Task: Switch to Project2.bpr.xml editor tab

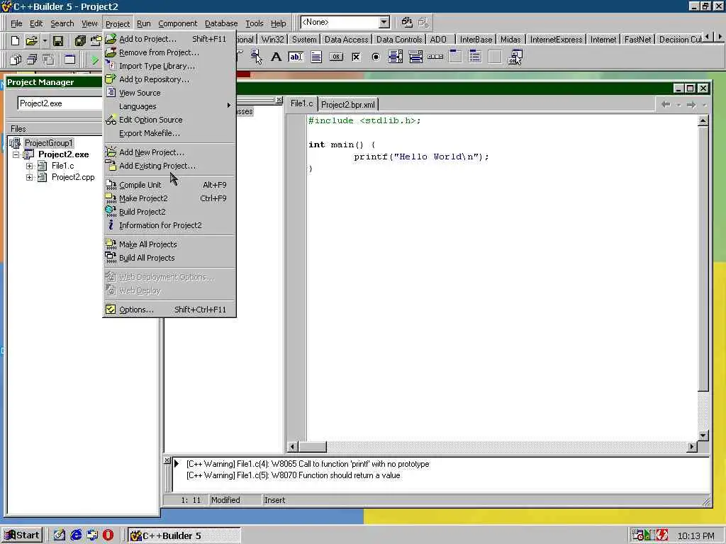Action: tap(347, 105)
